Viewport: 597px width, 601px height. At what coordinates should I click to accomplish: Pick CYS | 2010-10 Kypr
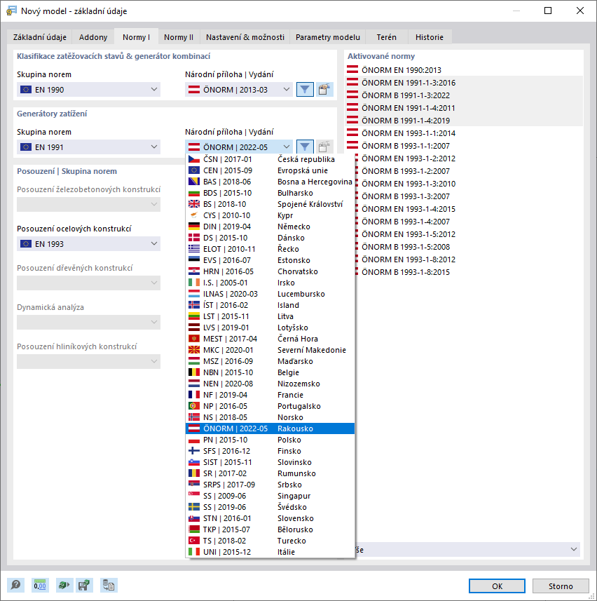(270, 215)
